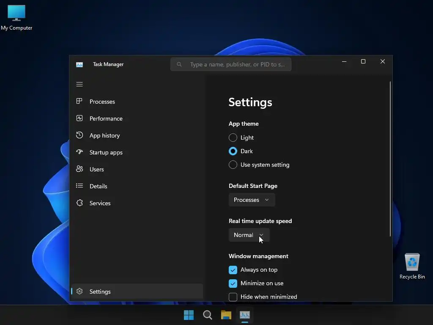This screenshot has width=433, height=325.
Task: Select the Dark app theme
Action: pos(233,151)
